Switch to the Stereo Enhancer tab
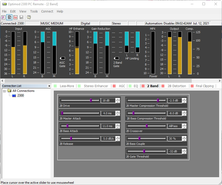This screenshot has height=185, width=222. point(96,86)
